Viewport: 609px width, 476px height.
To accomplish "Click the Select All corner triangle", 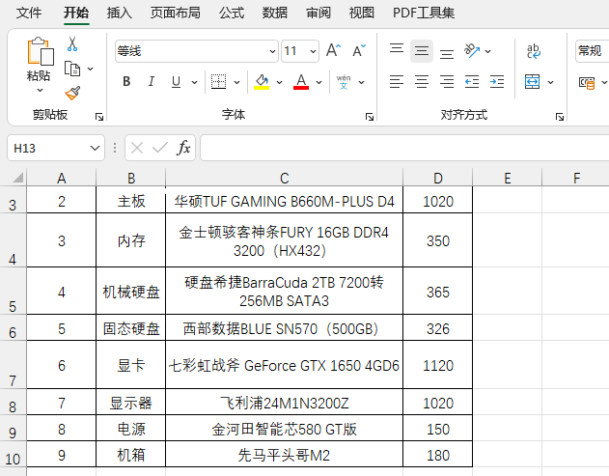I will (x=17, y=178).
